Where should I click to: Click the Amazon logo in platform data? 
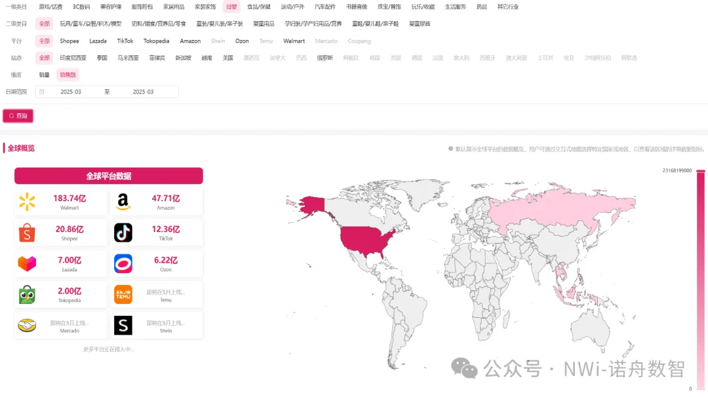click(x=123, y=202)
